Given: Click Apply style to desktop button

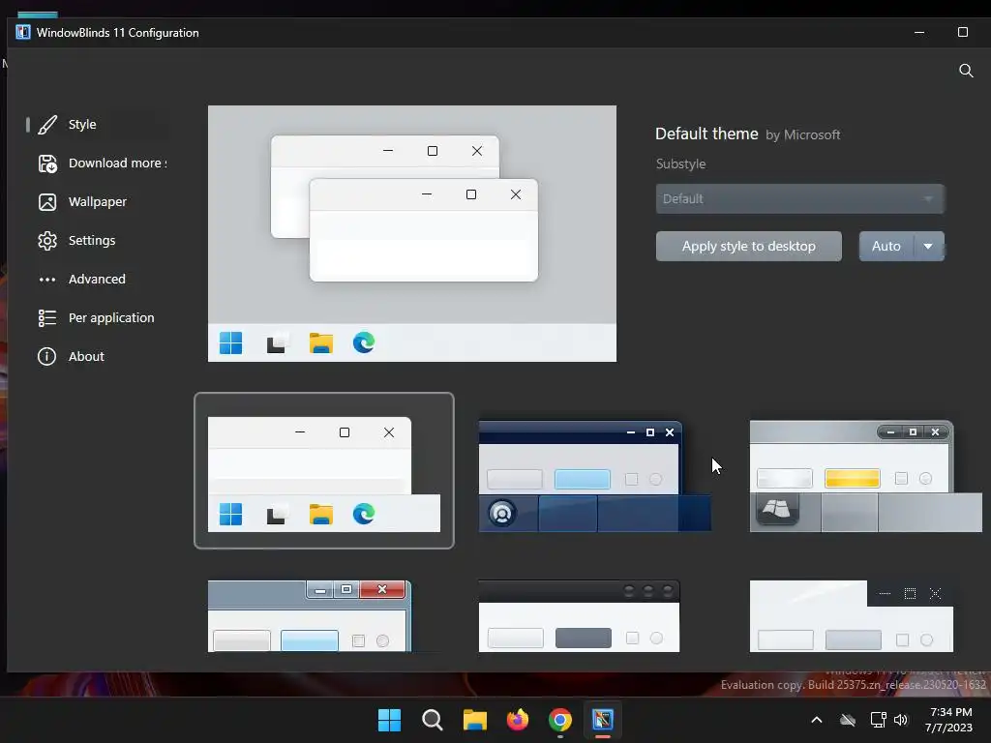Looking at the screenshot, I should [748, 247].
